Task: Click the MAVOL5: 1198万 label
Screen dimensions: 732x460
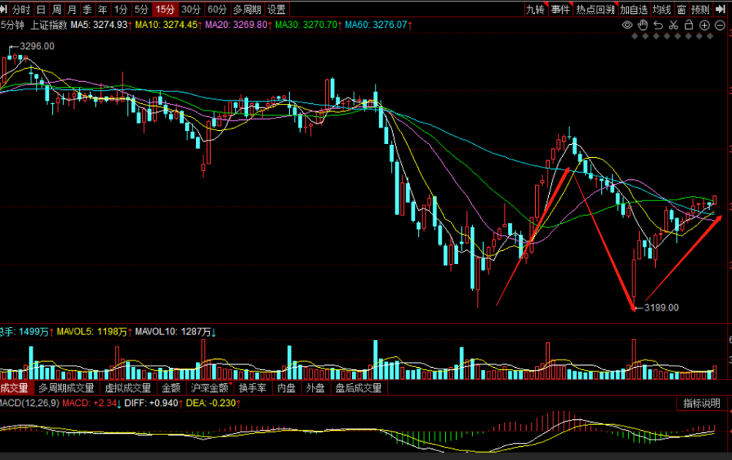Action: coord(92,332)
